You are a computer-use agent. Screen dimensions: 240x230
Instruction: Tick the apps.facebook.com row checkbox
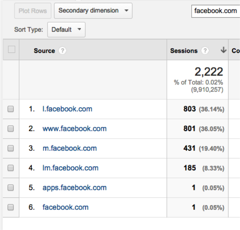[x=10, y=187]
